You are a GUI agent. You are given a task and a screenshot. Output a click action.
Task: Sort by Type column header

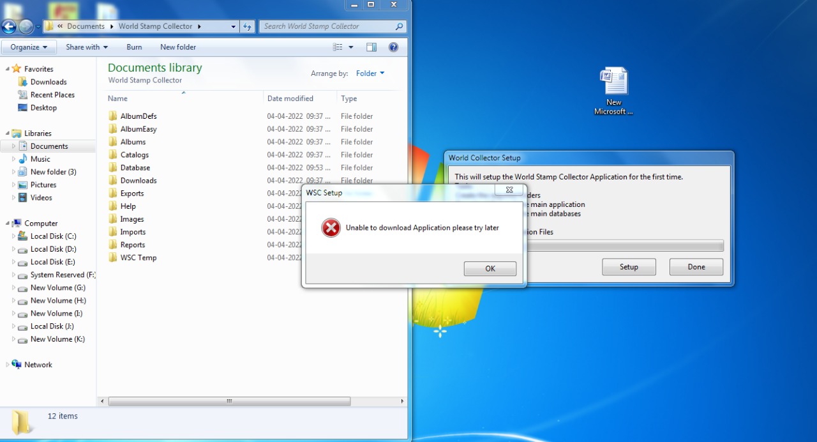point(370,98)
